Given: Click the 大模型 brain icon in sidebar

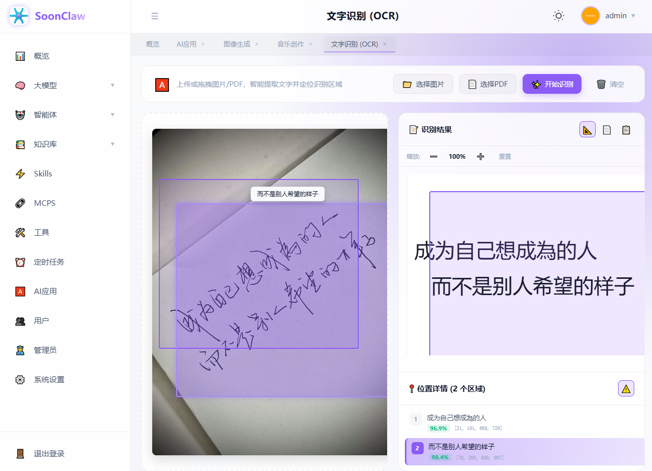Looking at the screenshot, I should (x=20, y=86).
